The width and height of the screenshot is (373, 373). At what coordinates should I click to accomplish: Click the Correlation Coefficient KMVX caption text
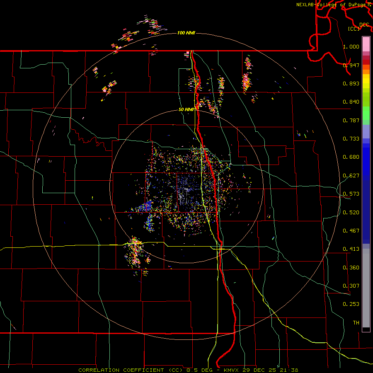tap(188, 370)
